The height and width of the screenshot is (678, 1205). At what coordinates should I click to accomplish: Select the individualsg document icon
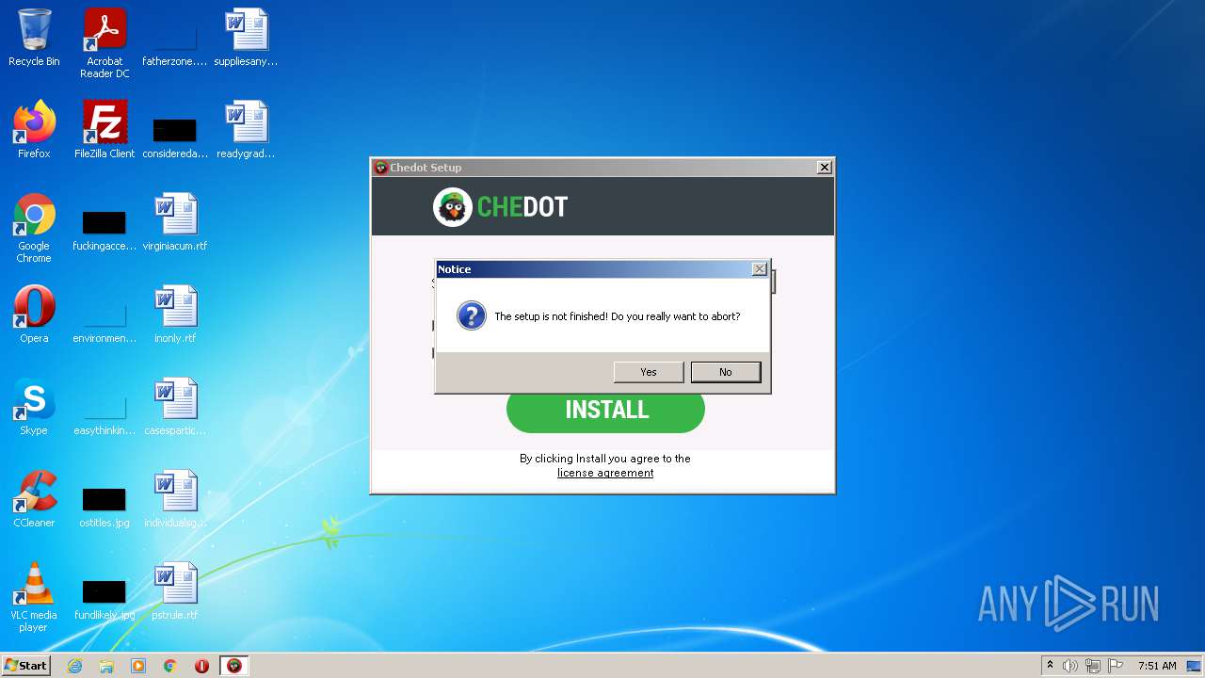[175, 499]
